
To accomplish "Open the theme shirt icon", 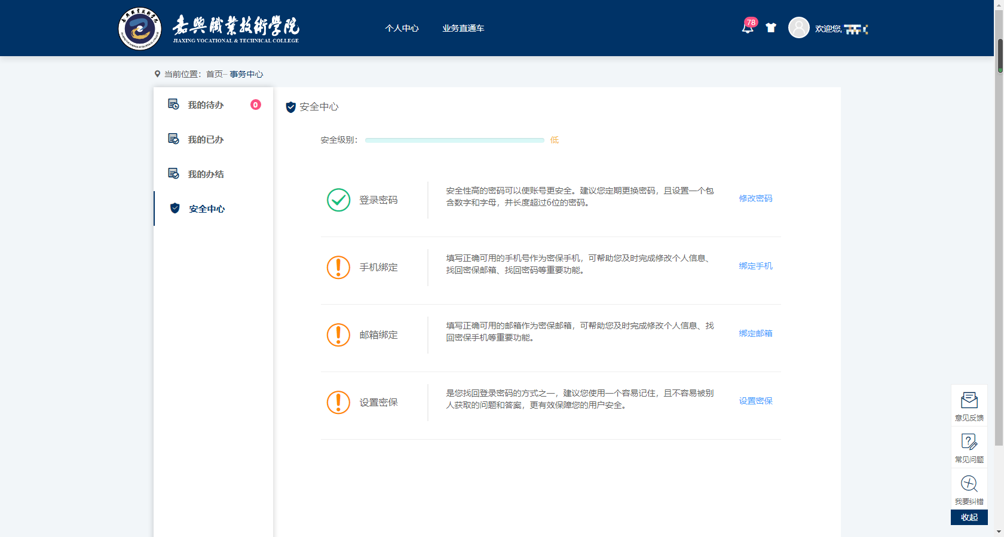I will coord(771,27).
